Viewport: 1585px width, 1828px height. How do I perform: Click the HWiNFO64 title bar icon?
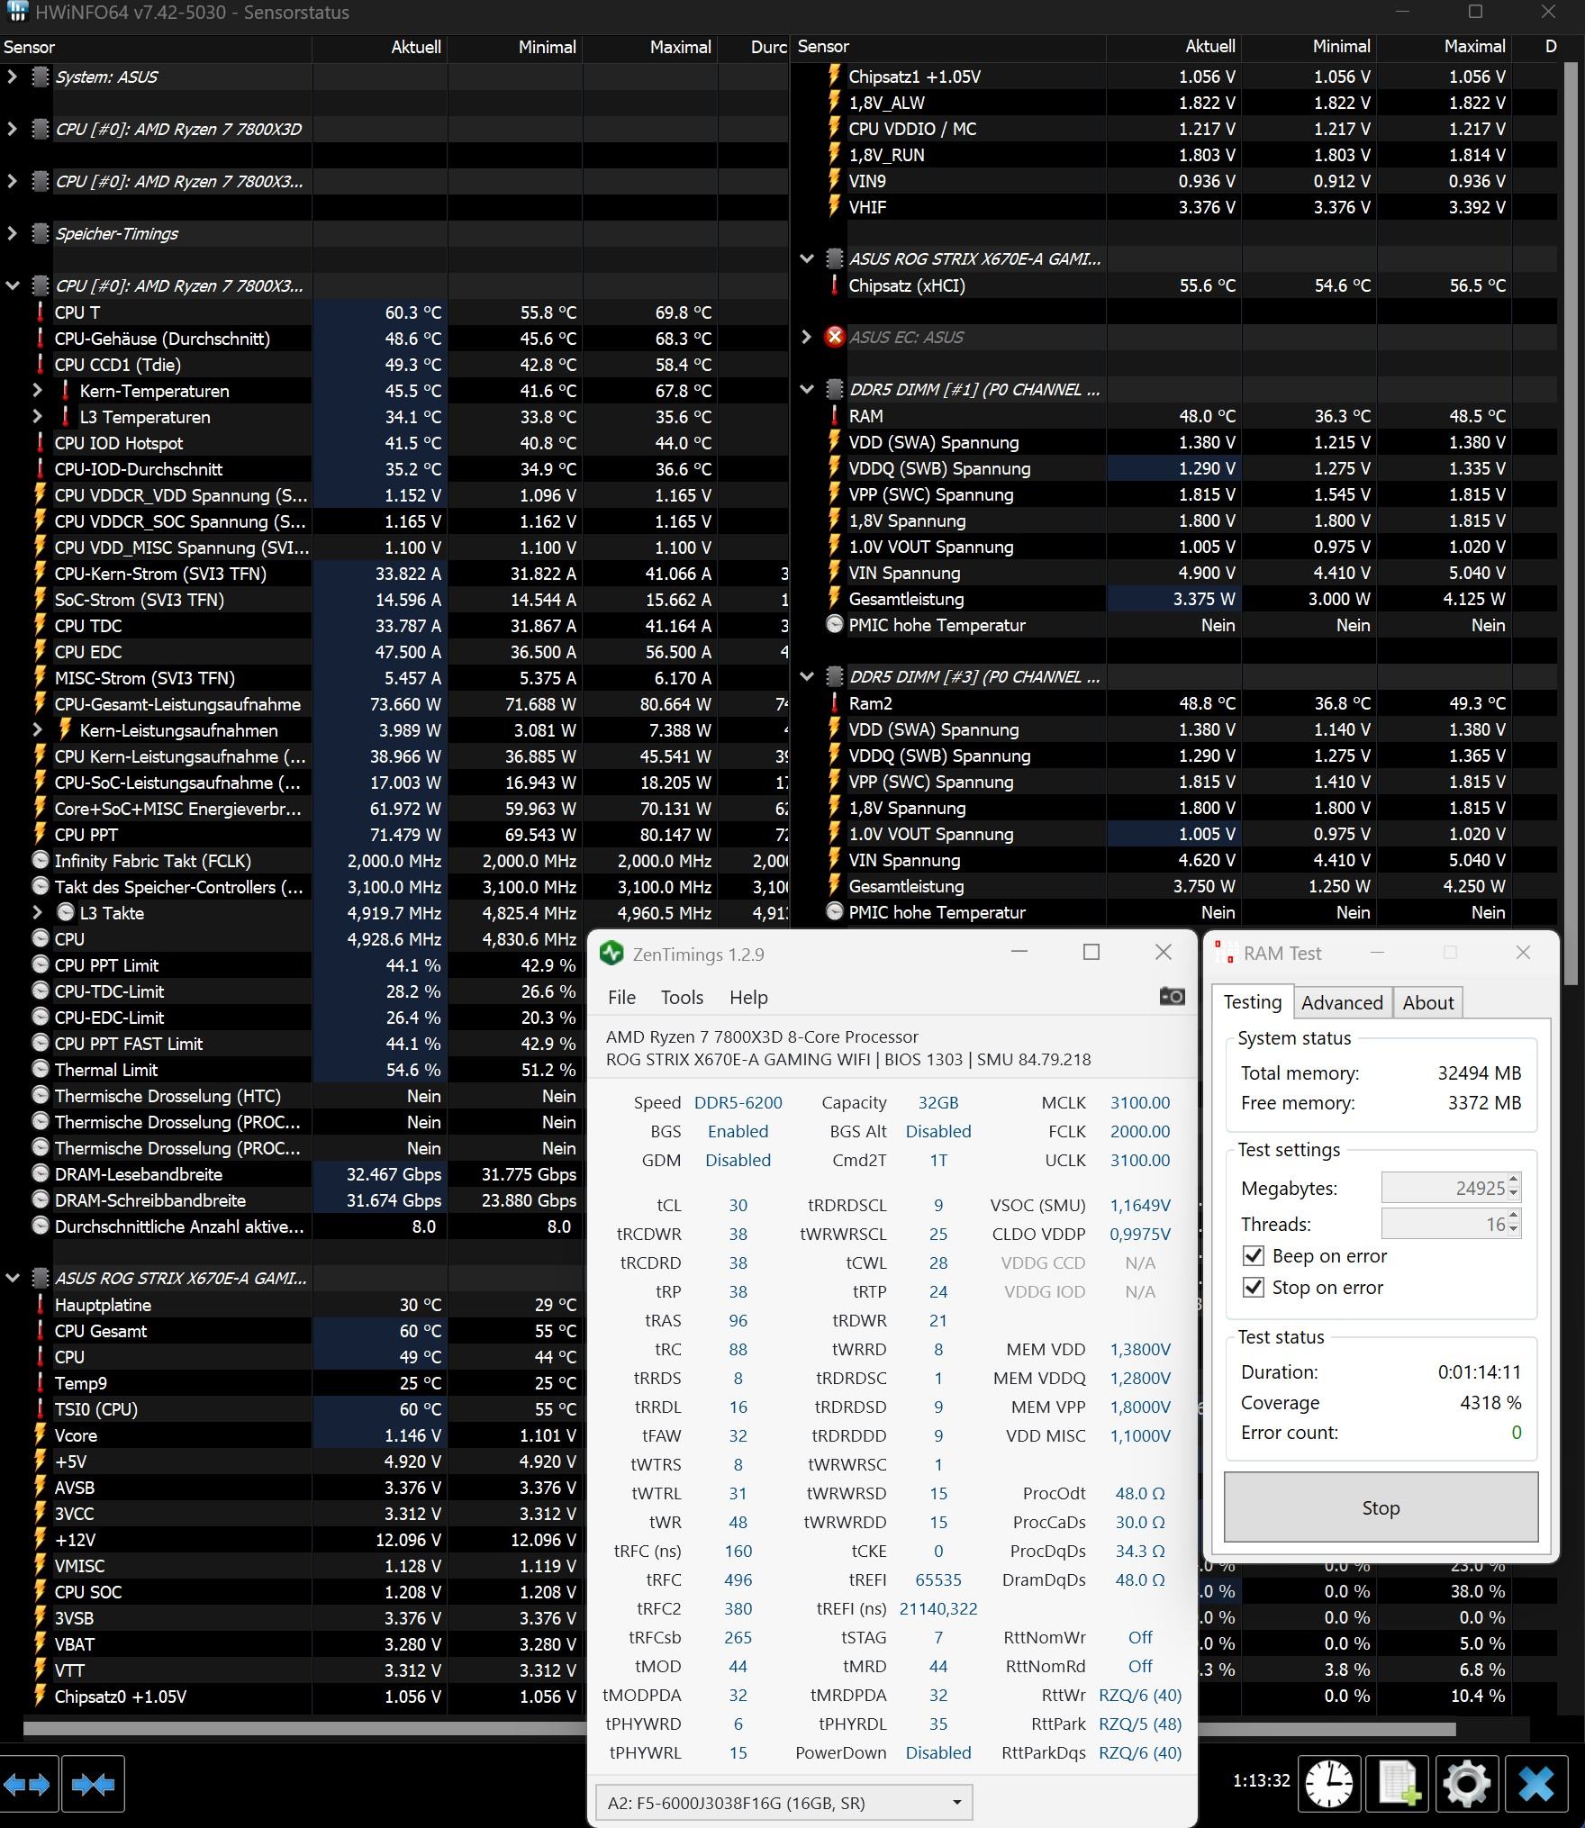coord(16,12)
